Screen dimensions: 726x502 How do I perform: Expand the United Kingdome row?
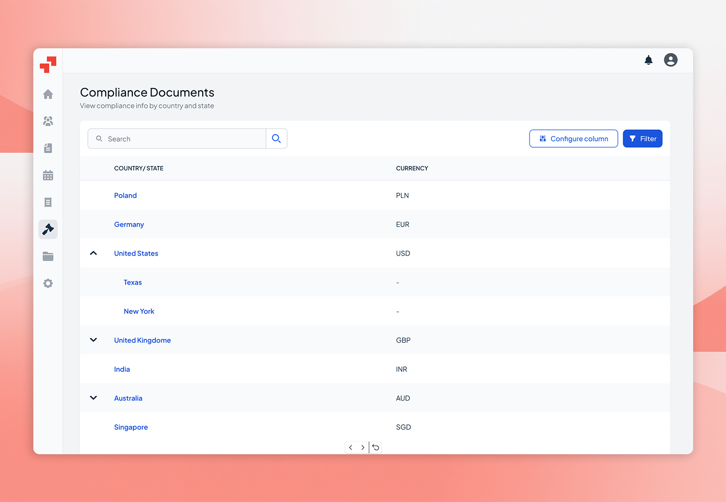[94, 340]
